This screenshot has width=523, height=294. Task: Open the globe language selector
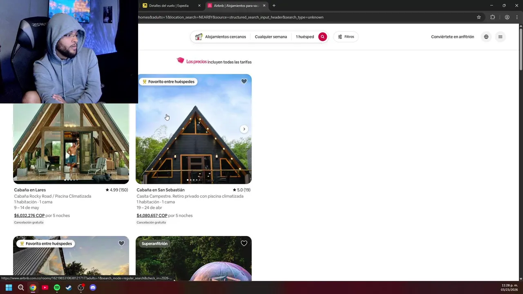tap(486, 37)
